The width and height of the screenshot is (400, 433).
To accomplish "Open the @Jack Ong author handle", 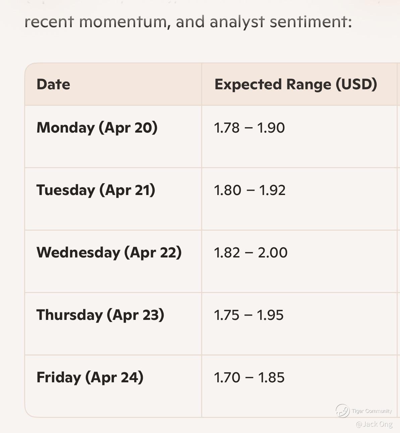I will tap(374, 424).
